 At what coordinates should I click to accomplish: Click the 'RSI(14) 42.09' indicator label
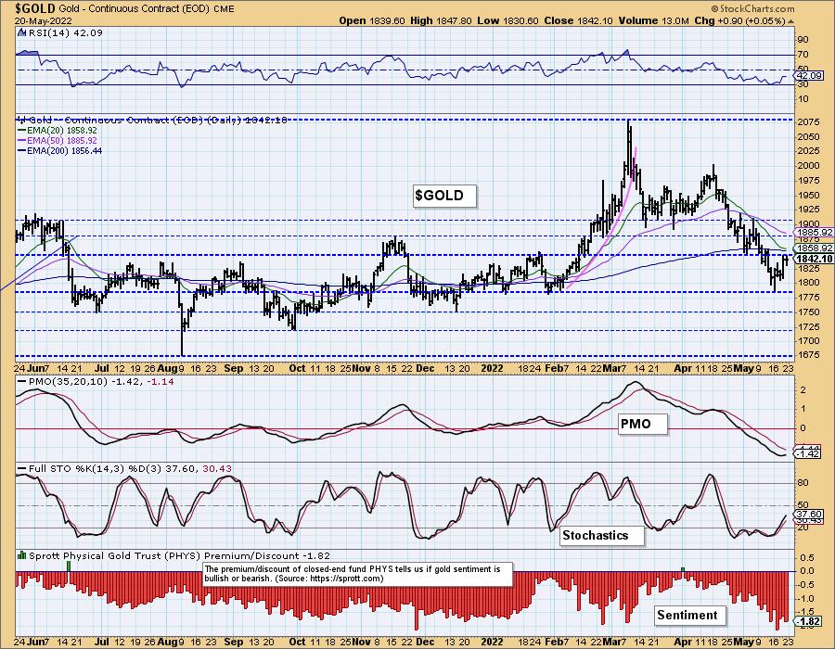tap(64, 32)
